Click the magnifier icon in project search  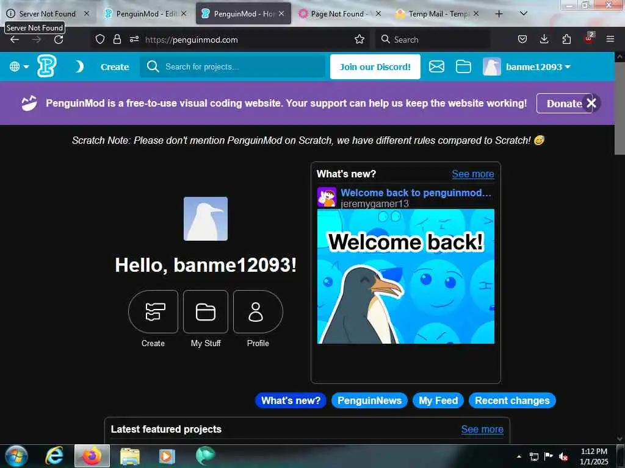coord(153,66)
